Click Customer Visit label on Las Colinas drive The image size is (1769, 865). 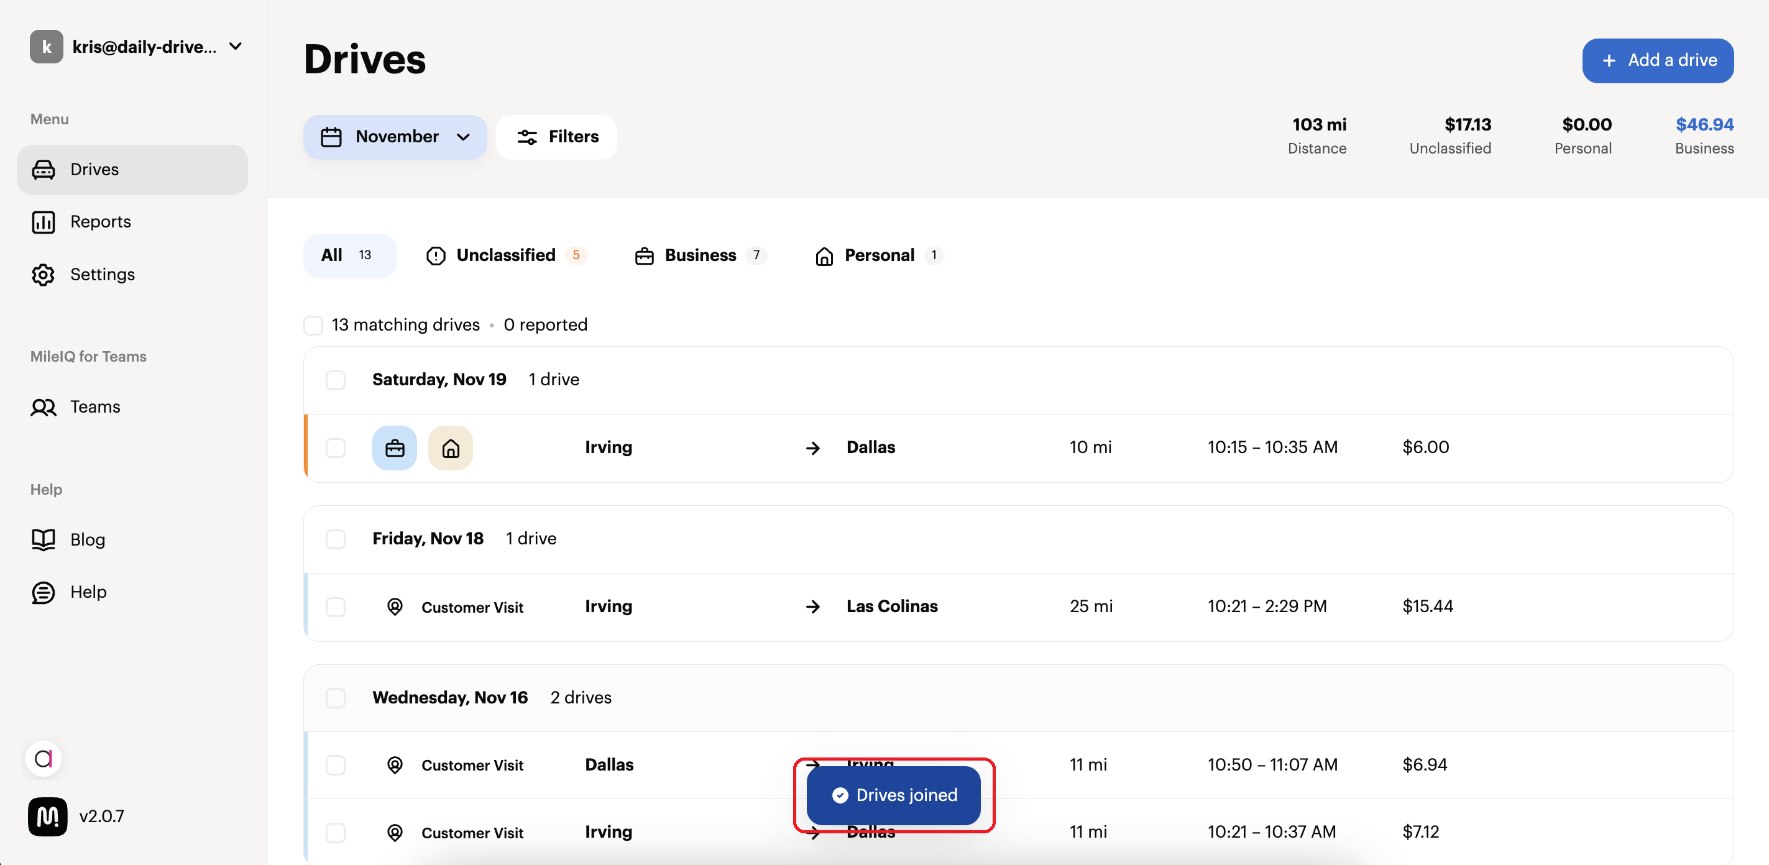click(472, 608)
